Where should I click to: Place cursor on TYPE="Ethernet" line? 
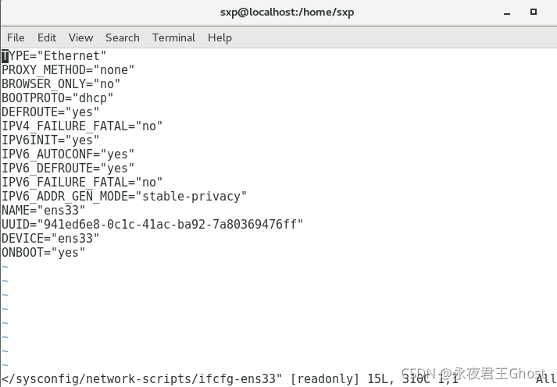click(x=54, y=55)
